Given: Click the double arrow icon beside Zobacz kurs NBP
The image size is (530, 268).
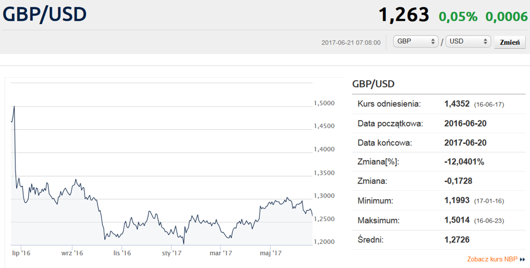Looking at the screenshot, I should coord(523,260).
